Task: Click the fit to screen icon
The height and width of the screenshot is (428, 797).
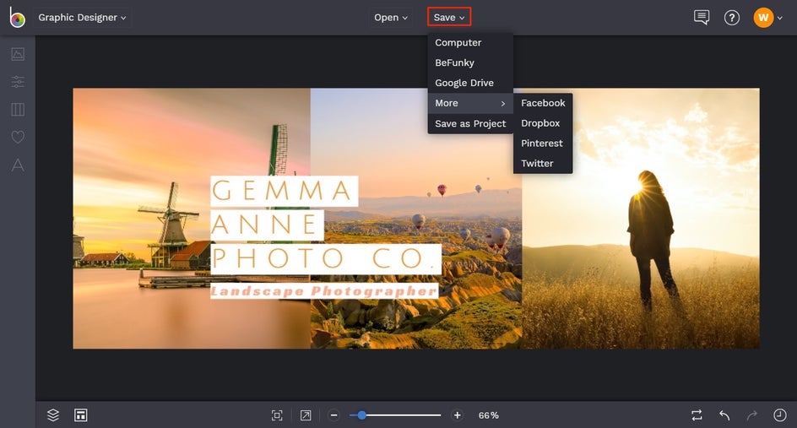Action: (277, 415)
